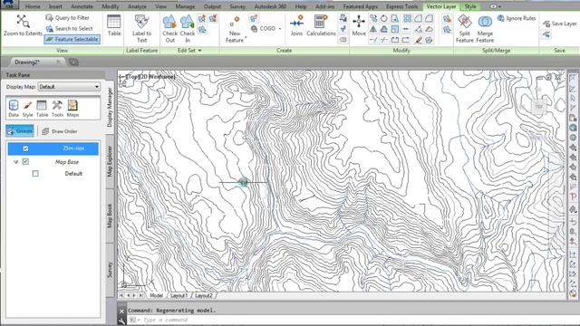Click the Split Feature tool
Viewport: 580px width, 326px height.
[465, 28]
